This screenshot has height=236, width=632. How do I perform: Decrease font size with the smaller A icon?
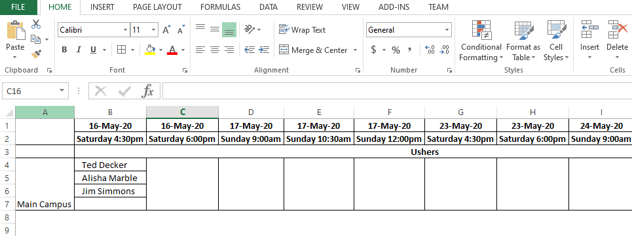click(181, 30)
